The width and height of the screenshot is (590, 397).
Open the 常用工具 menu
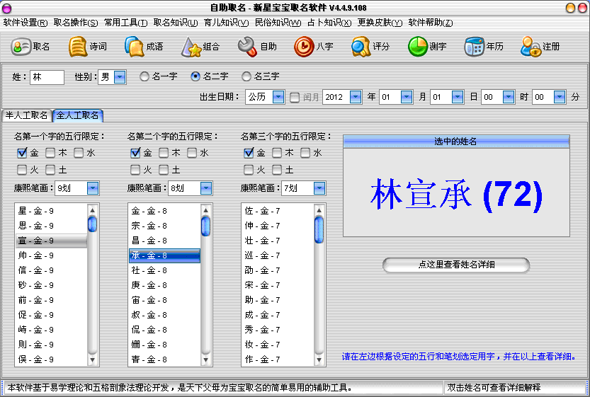(125, 23)
